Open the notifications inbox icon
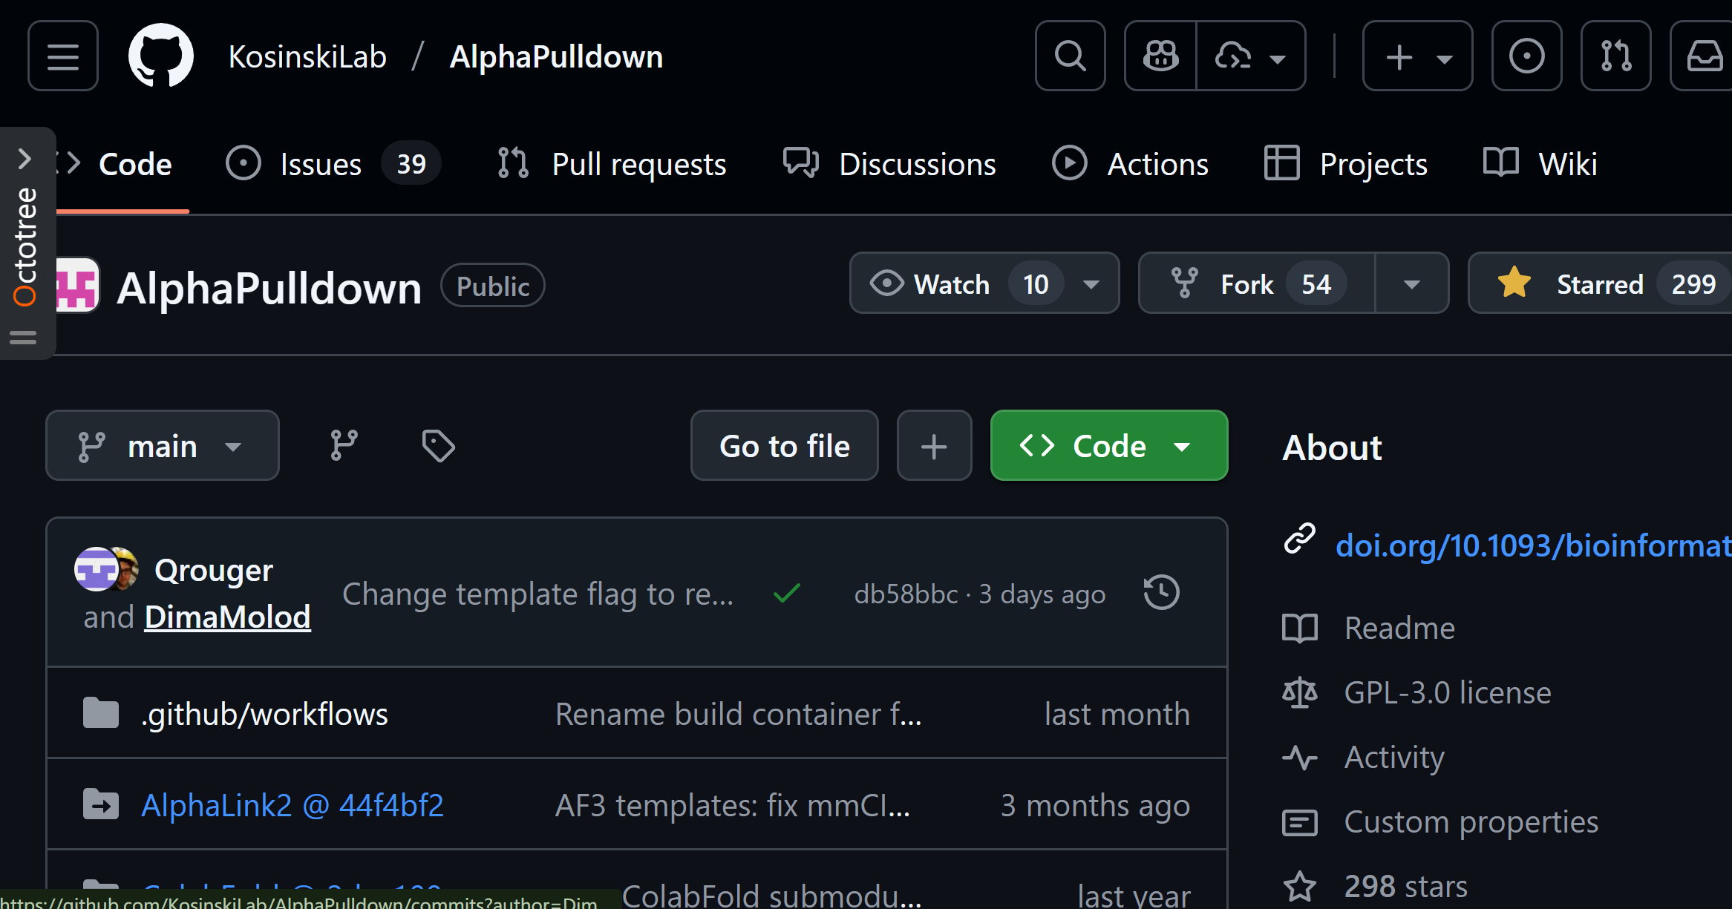 [1704, 56]
